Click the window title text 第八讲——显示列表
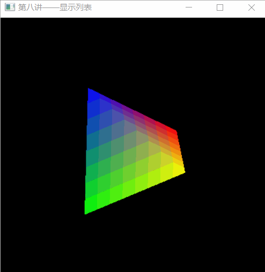The height and width of the screenshot is (272, 265). point(55,7)
